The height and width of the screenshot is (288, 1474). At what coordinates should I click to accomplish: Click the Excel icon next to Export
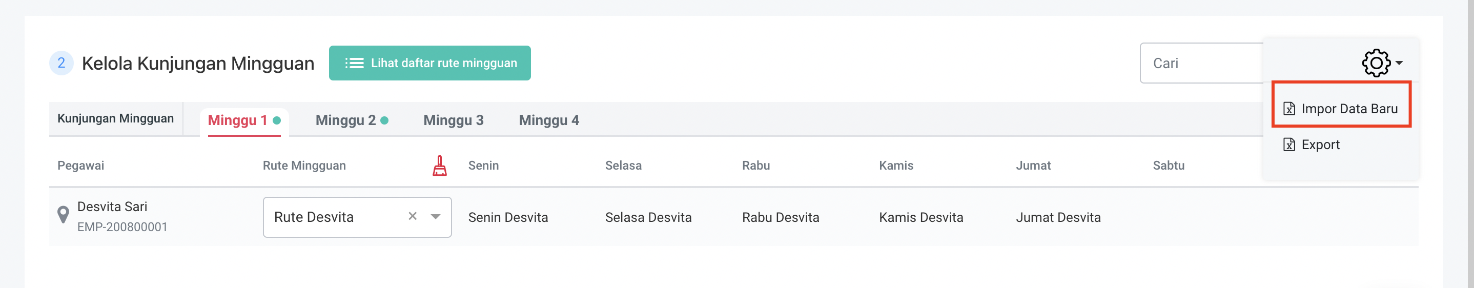1288,145
